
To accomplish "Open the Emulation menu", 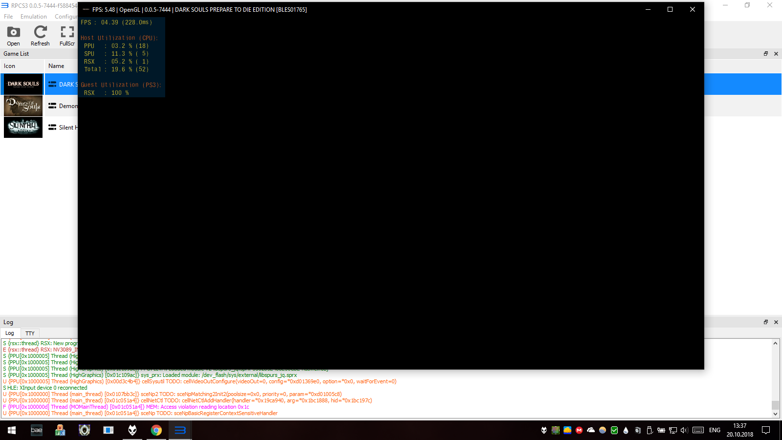I will point(34,16).
